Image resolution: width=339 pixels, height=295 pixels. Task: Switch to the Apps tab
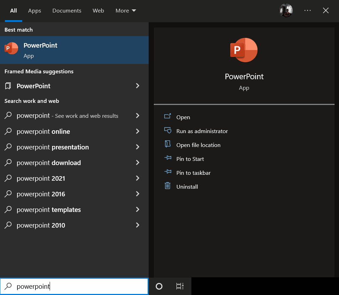pos(34,10)
